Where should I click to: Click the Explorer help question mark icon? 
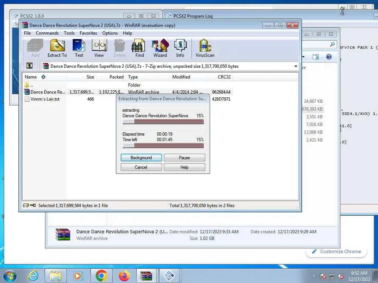click(x=329, y=57)
